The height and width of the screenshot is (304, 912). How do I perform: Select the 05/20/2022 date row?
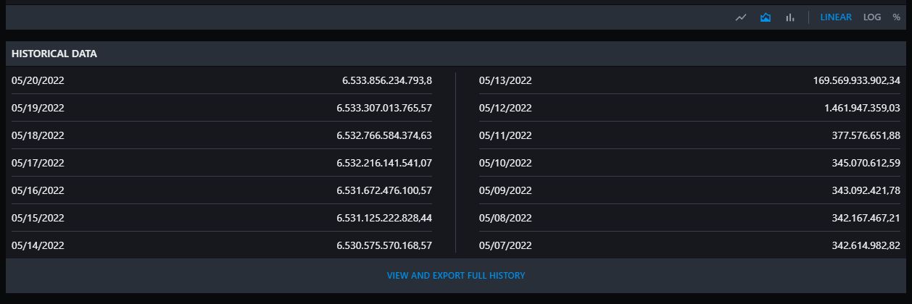click(x=222, y=80)
